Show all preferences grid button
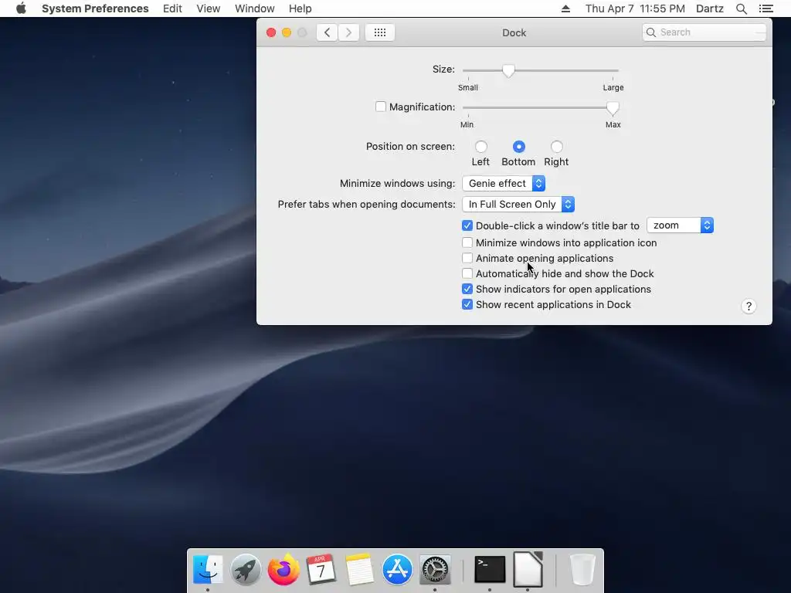Viewport: 791px width, 593px height. [x=380, y=32]
